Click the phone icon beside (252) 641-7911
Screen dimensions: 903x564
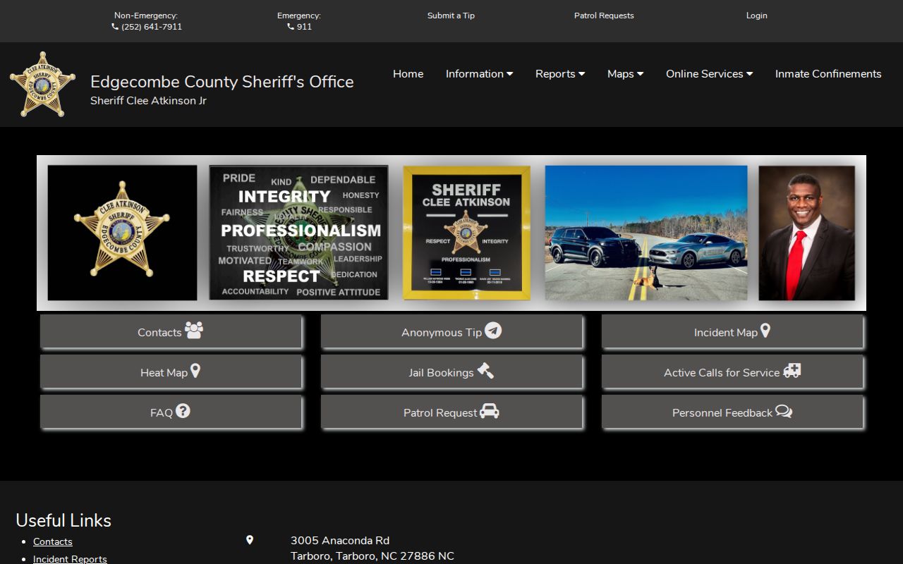[115, 27]
